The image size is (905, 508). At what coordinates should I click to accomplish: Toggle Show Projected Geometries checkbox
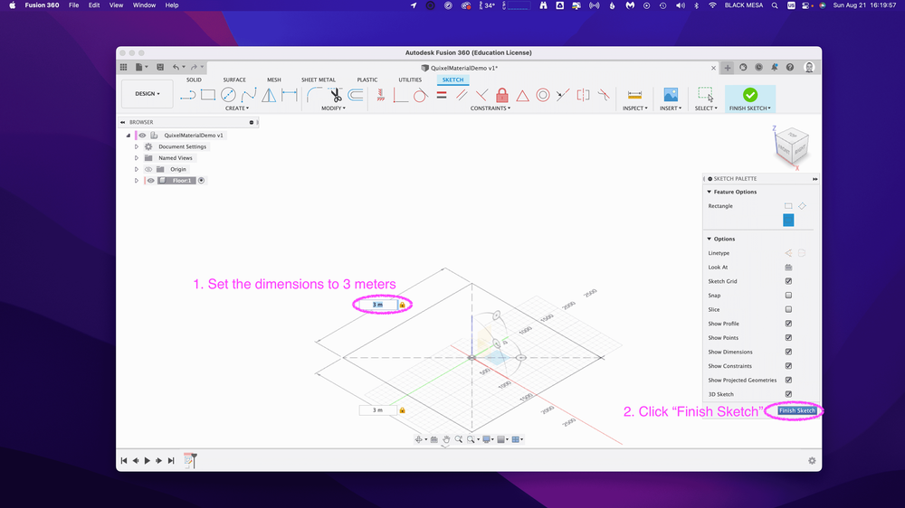(x=788, y=380)
